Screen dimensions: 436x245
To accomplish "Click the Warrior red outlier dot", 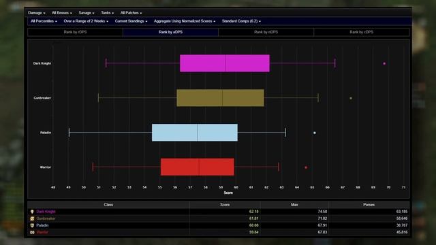I will pos(306,167).
